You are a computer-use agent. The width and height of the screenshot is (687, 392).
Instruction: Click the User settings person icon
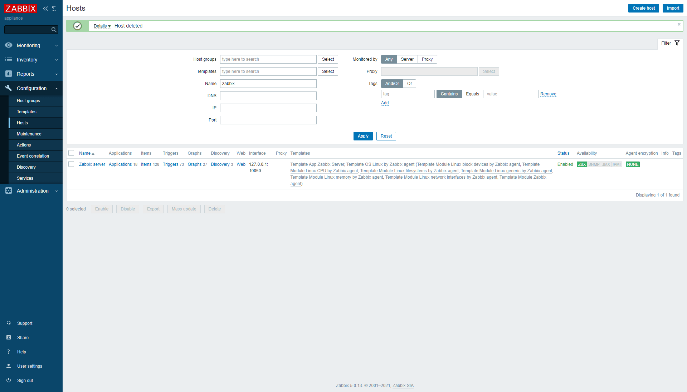pyautogui.click(x=9, y=366)
